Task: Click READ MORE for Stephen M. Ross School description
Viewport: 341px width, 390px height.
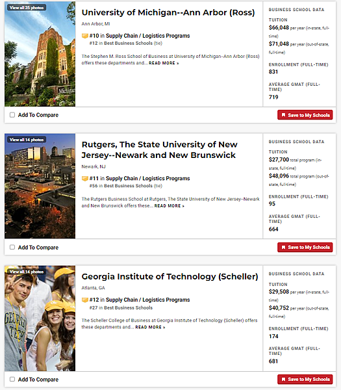Action: pyautogui.click(x=164, y=63)
